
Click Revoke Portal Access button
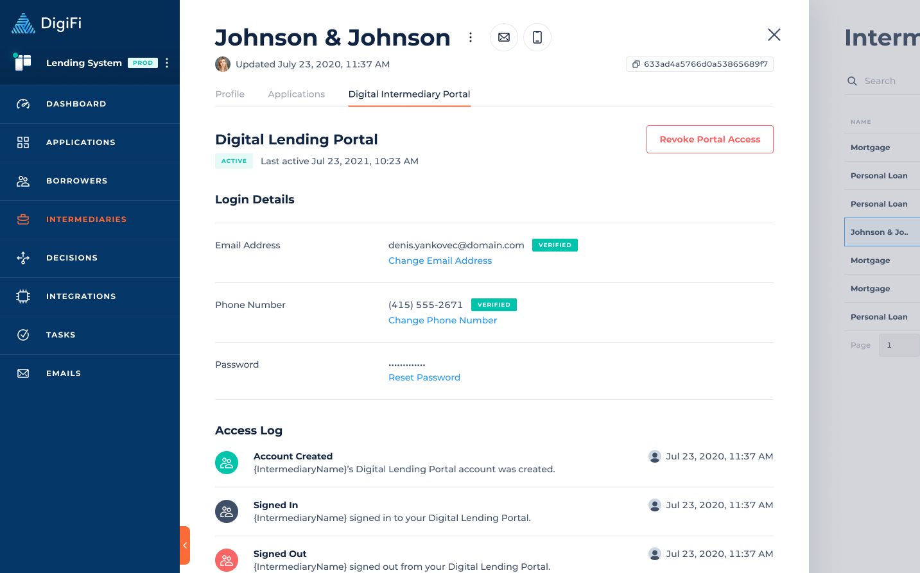coord(710,139)
